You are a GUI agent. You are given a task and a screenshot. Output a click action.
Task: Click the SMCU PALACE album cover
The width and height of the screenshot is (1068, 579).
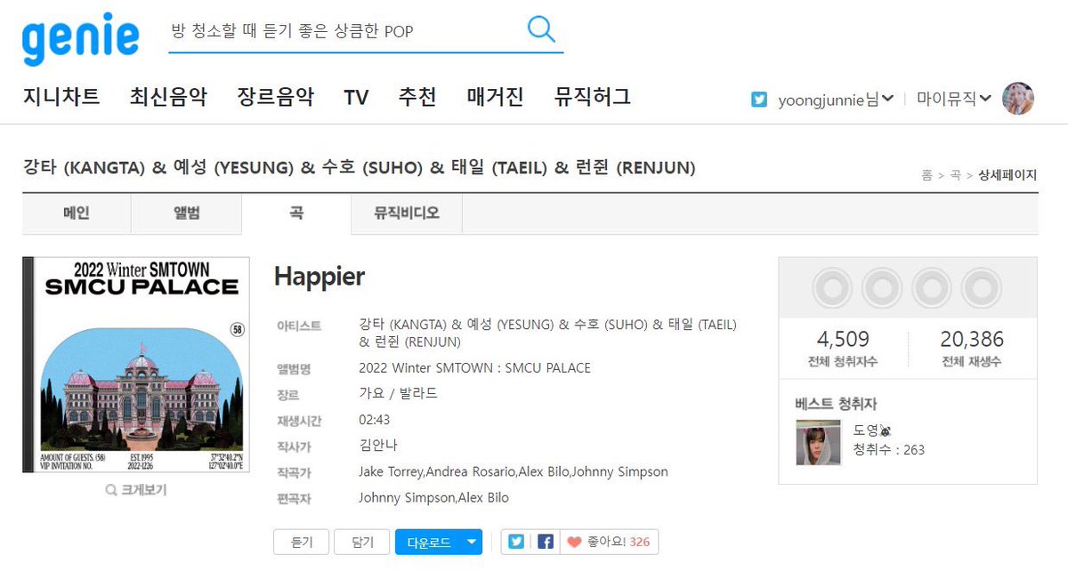(136, 365)
